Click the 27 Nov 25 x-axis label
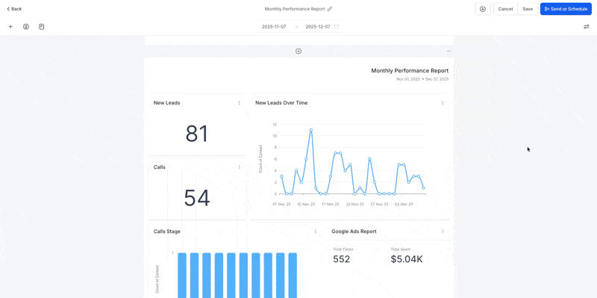The height and width of the screenshot is (298, 597). [x=380, y=204]
